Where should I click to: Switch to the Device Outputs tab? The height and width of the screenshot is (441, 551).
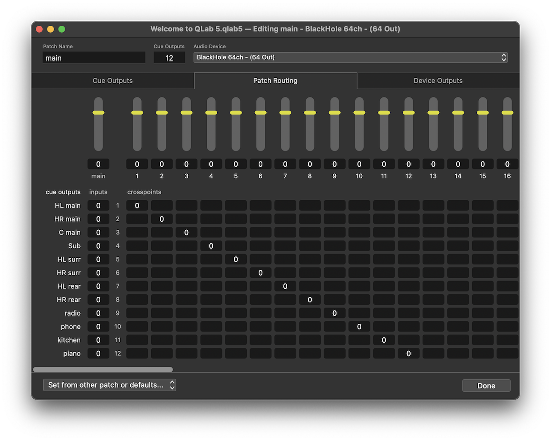click(x=437, y=80)
